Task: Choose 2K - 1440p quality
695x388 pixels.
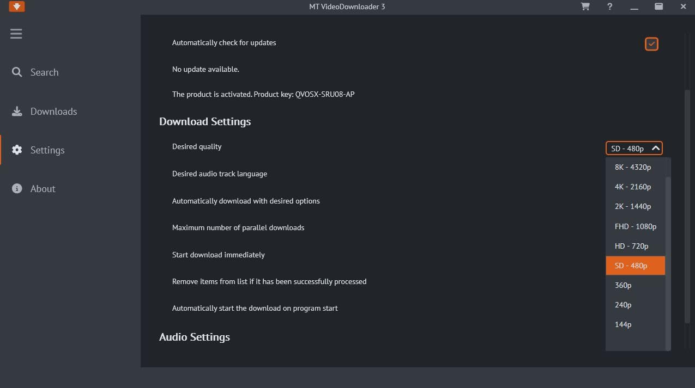Action: pos(635,206)
